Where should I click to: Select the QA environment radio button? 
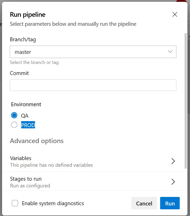click(x=14, y=115)
